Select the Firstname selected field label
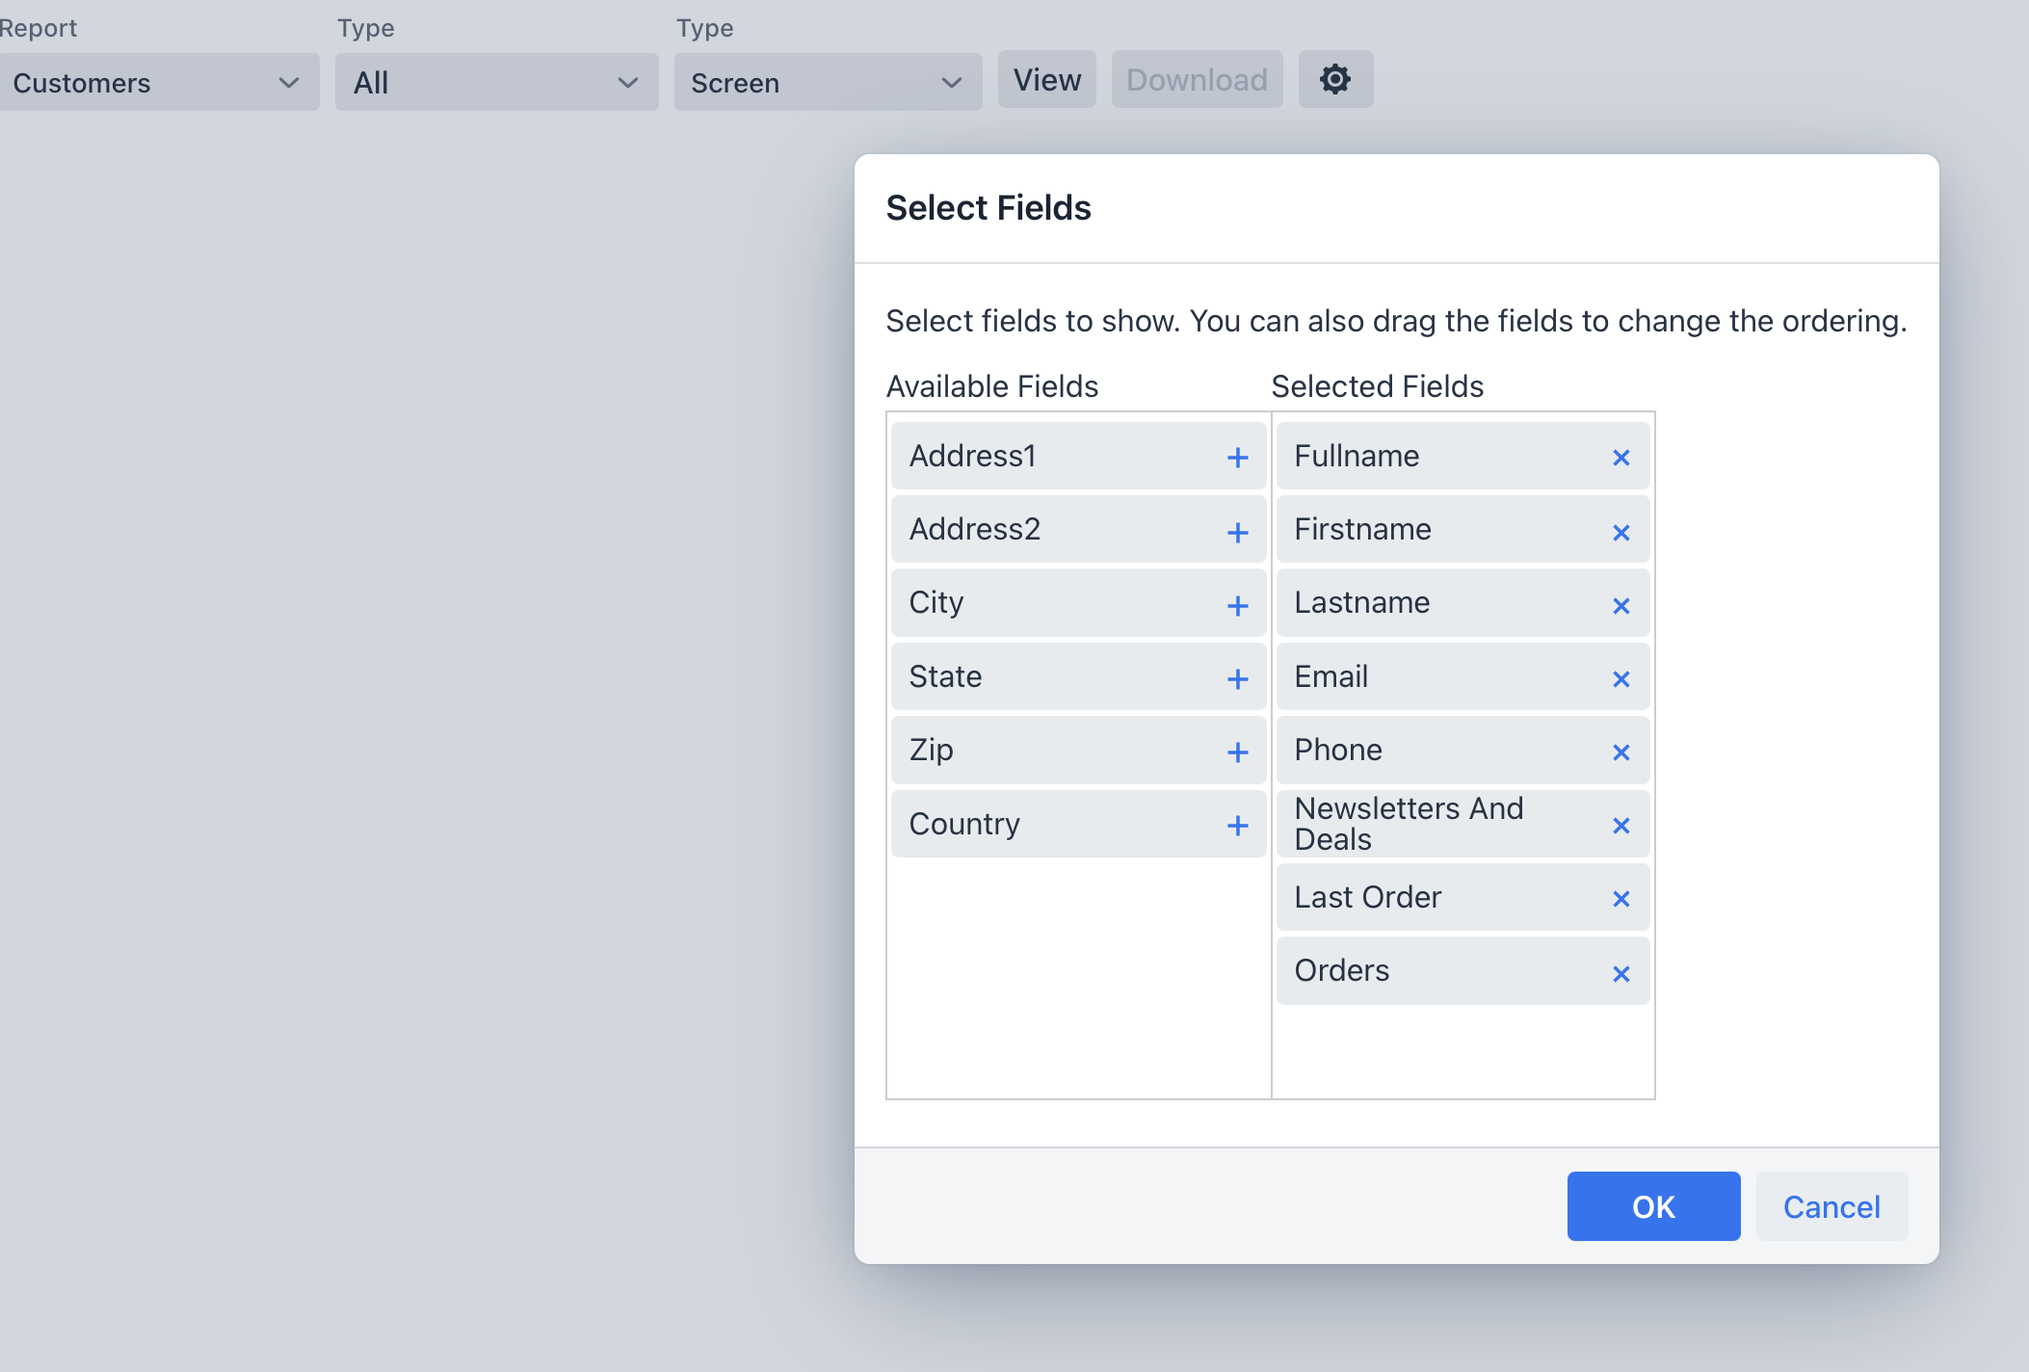This screenshot has height=1372, width=2029. pyautogui.click(x=1362, y=529)
